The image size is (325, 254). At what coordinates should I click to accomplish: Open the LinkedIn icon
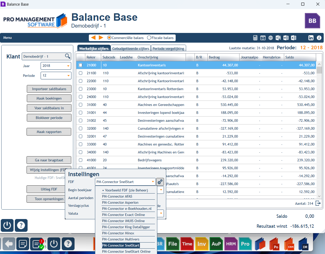[x=311, y=38]
